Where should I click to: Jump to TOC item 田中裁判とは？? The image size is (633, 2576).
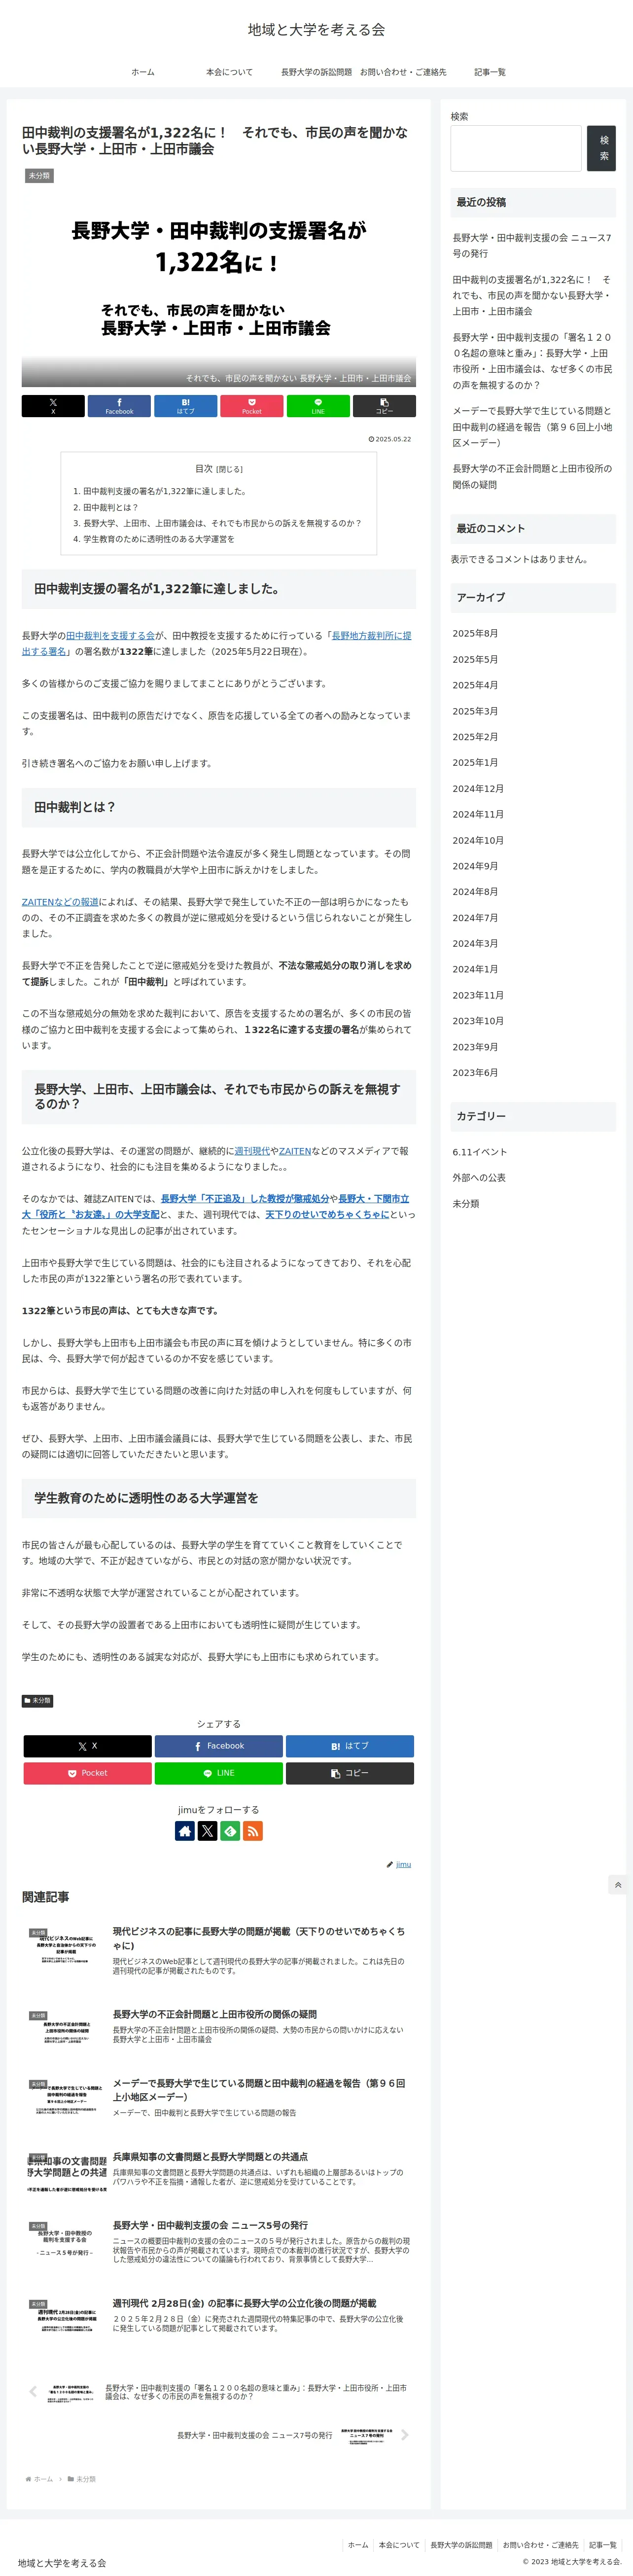[111, 507]
